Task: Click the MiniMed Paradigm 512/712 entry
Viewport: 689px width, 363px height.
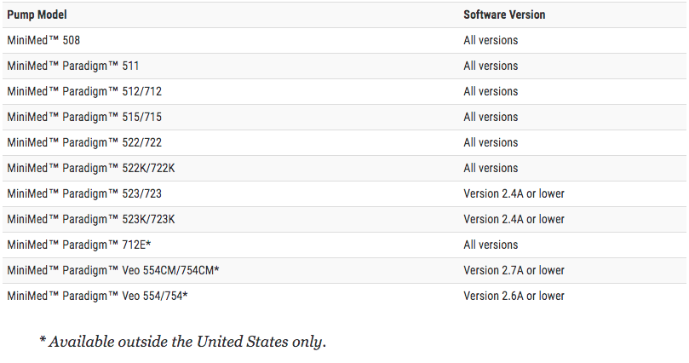Action: coord(84,91)
